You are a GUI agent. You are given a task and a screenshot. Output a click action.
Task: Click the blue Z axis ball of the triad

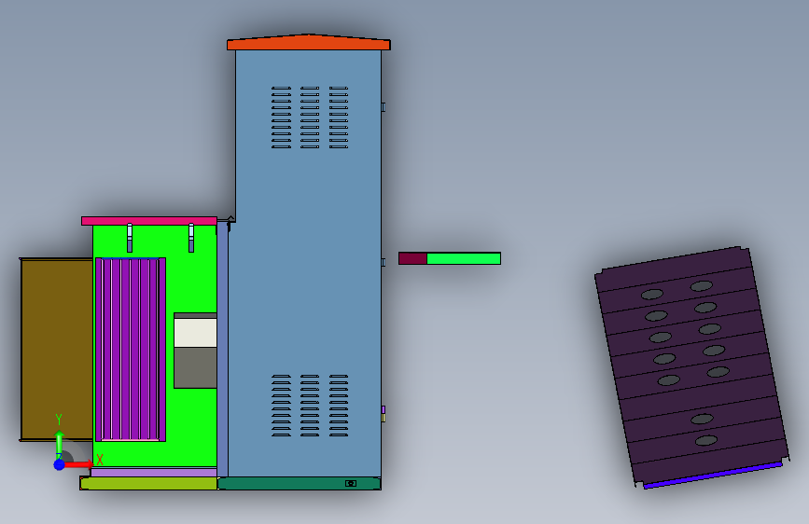[60, 464]
